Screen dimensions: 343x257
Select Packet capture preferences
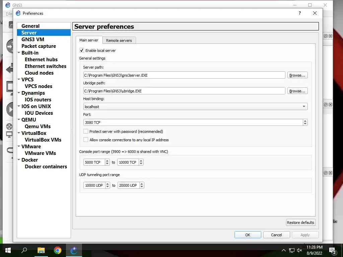coord(39,46)
